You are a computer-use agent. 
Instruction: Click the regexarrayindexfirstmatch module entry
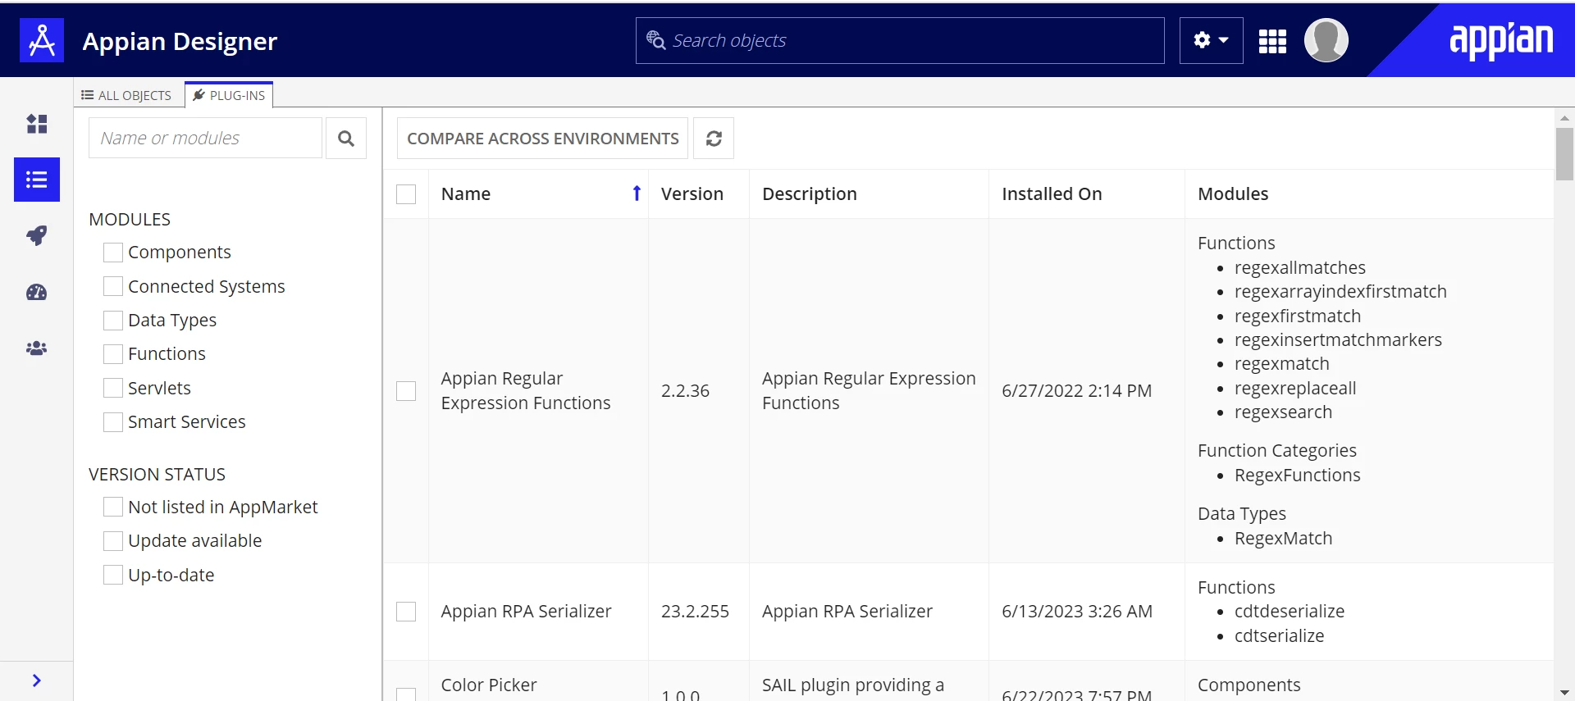click(1340, 292)
